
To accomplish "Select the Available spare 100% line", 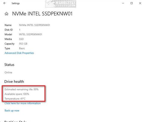I will point(17,94).
